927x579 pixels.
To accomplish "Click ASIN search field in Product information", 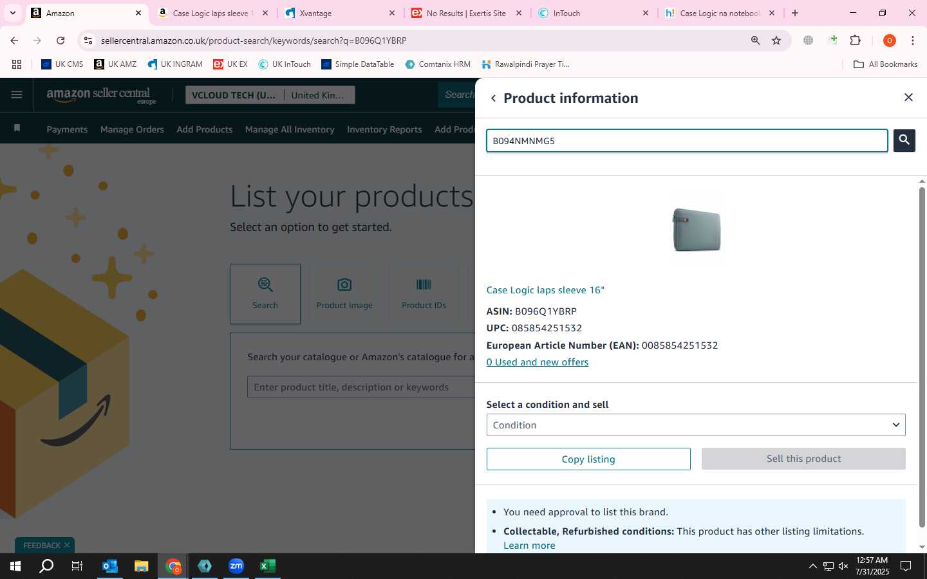I will click(x=687, y=141).
